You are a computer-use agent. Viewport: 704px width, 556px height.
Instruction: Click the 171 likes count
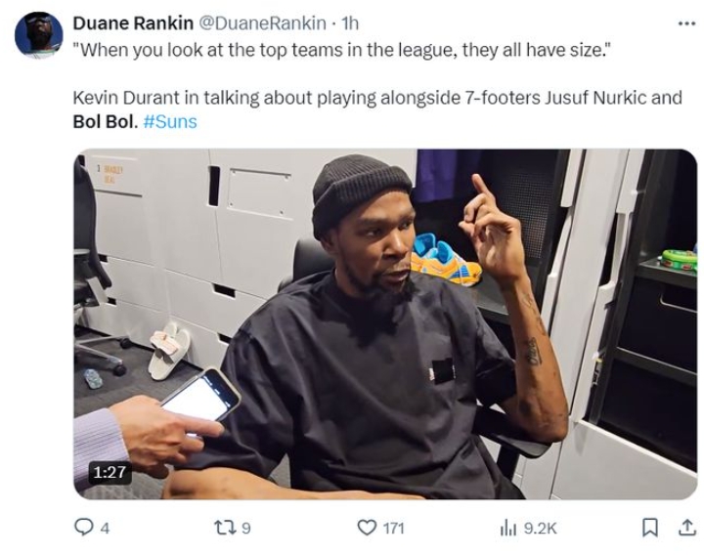click(x=394, y=529)
